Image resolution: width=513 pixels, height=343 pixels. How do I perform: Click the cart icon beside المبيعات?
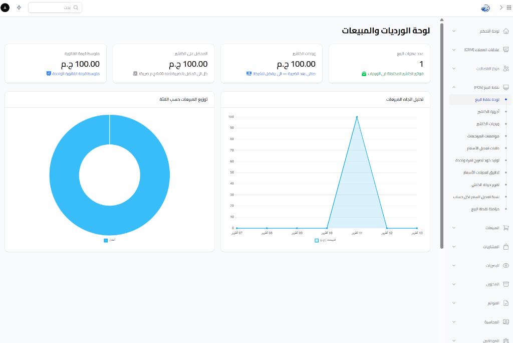pos(506,228)
